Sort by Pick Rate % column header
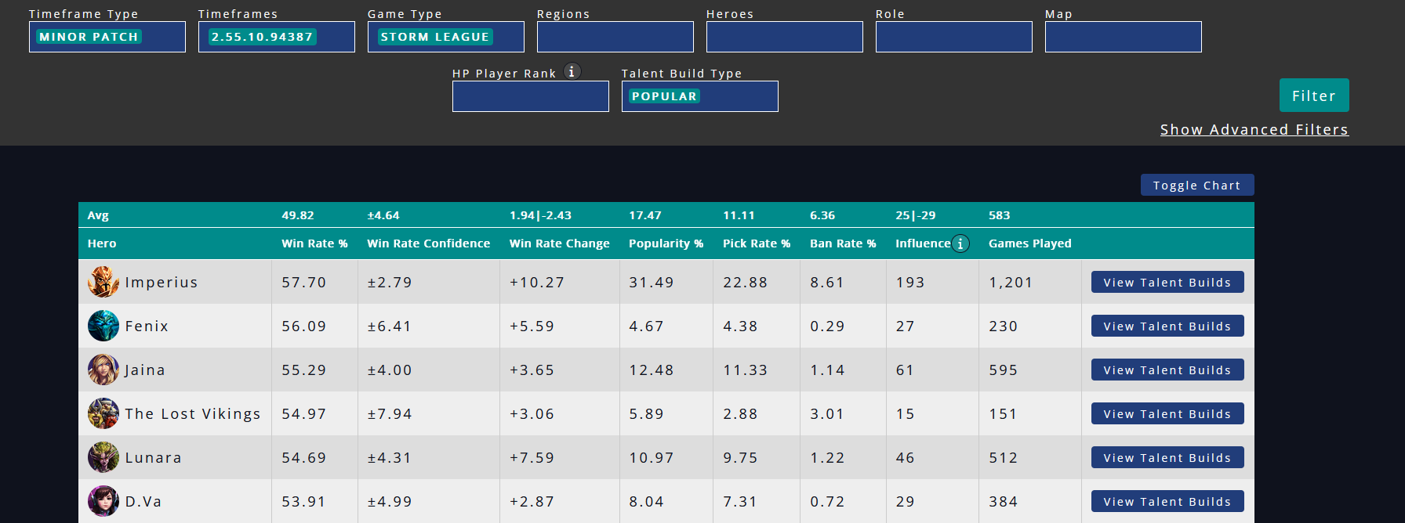The width and height of the screenshot is (1405, 523). 757,243
